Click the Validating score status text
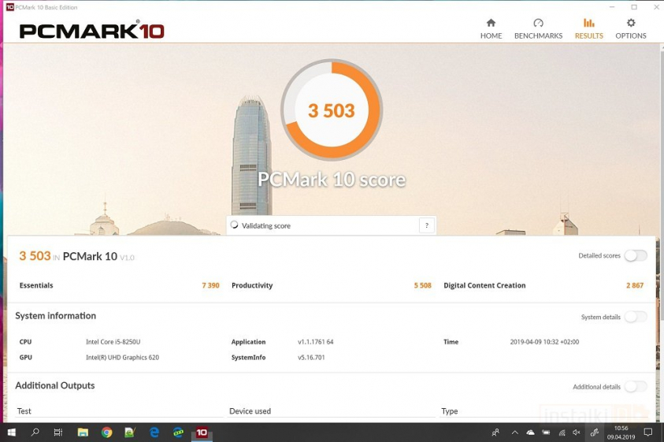This screenshot has width=664, height=442. point(266,226)
